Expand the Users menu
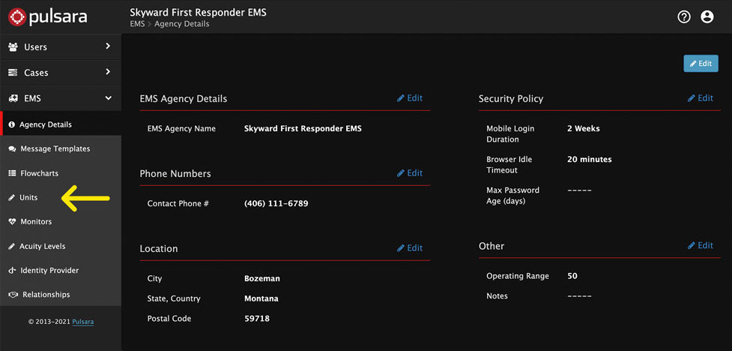732x351 pixels. [x=60, y=46]
